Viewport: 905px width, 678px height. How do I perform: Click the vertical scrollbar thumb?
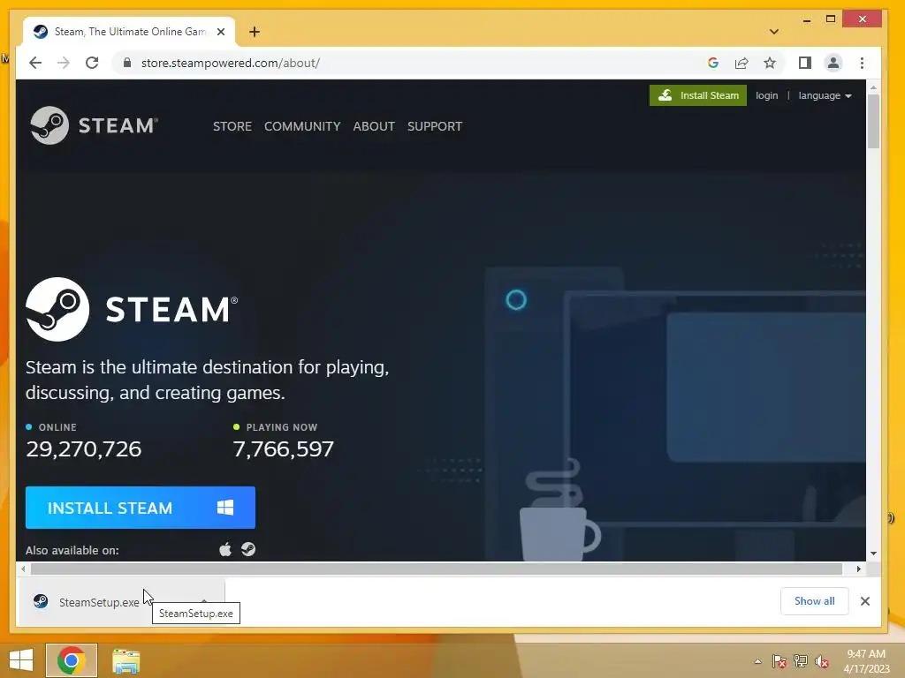(873, 120)
